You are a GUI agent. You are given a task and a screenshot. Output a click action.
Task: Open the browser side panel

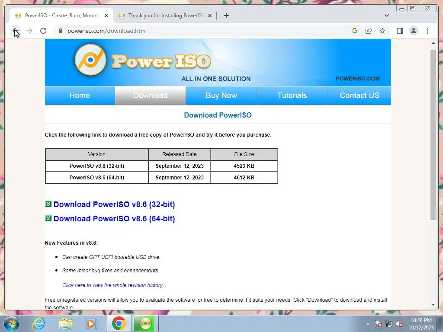(x=399, y=31)
